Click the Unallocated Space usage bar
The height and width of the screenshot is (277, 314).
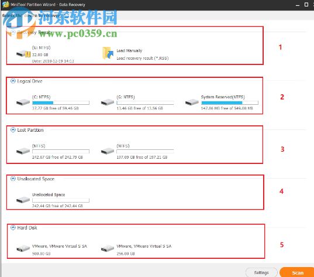(x=61, y=200)
